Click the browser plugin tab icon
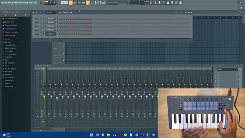 tap(25, 15)
